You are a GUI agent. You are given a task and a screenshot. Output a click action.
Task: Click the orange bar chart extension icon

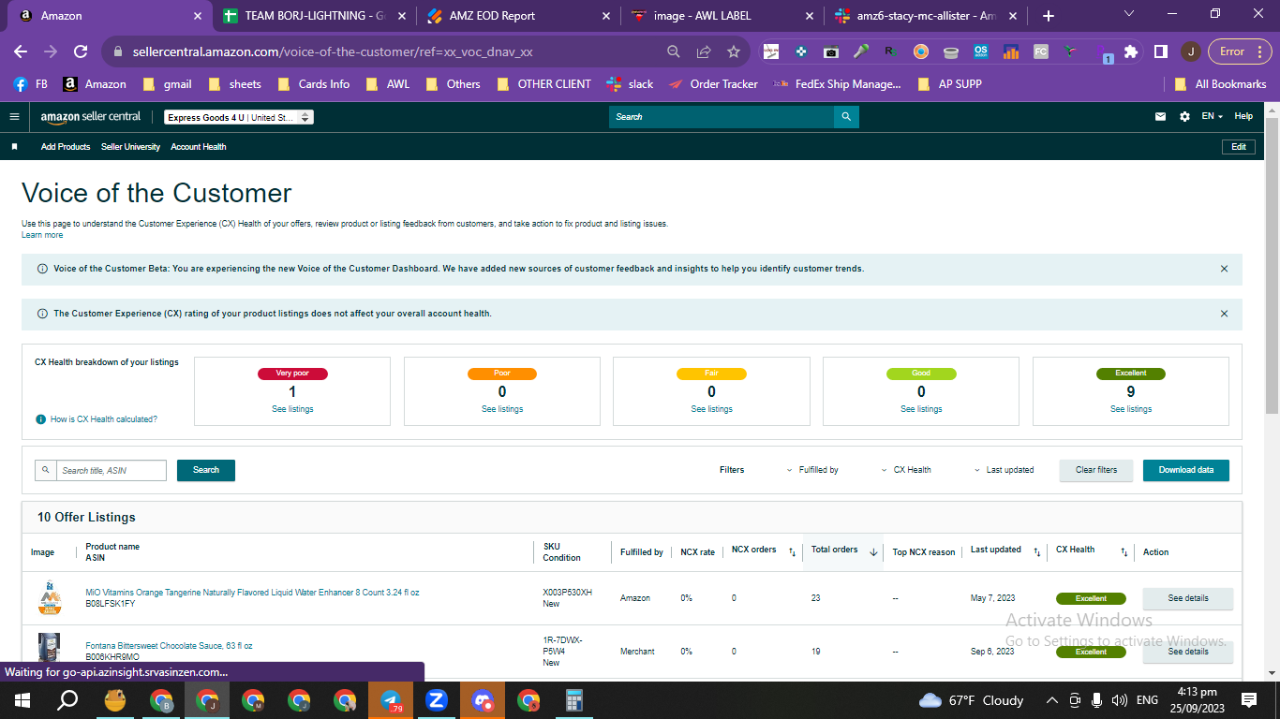(1011, 51)
